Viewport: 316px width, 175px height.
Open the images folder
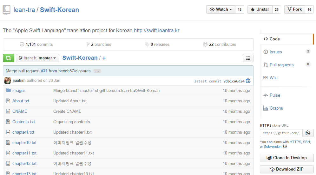tap(19, 91)
